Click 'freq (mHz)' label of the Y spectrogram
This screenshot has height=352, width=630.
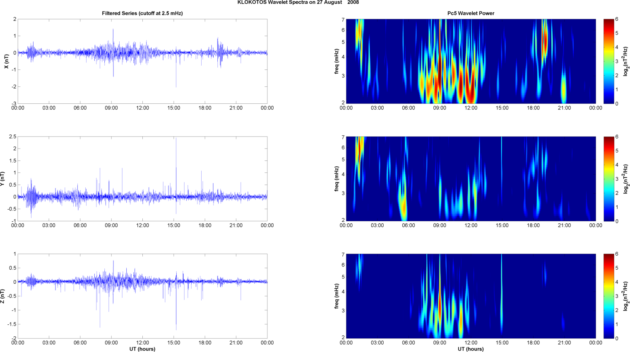(337, 179)
